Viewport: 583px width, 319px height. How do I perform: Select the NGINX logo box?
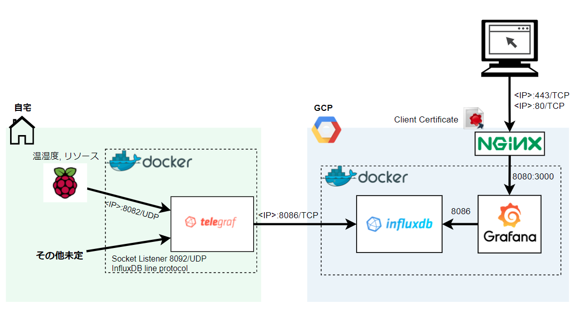coord(509,143)
